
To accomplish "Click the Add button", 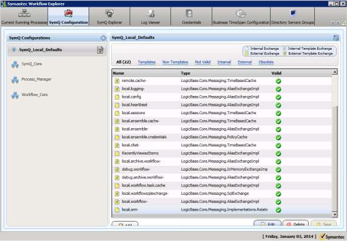I will pos(125,224).
